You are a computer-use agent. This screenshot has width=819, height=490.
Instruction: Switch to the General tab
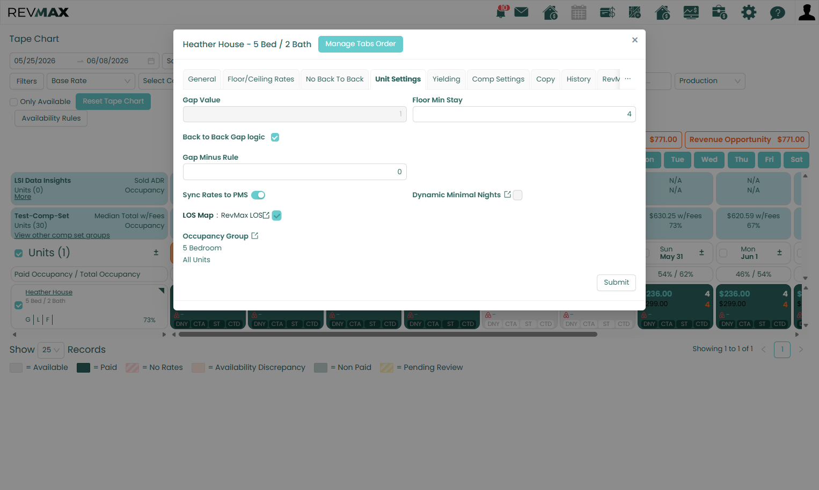point(202,79)
